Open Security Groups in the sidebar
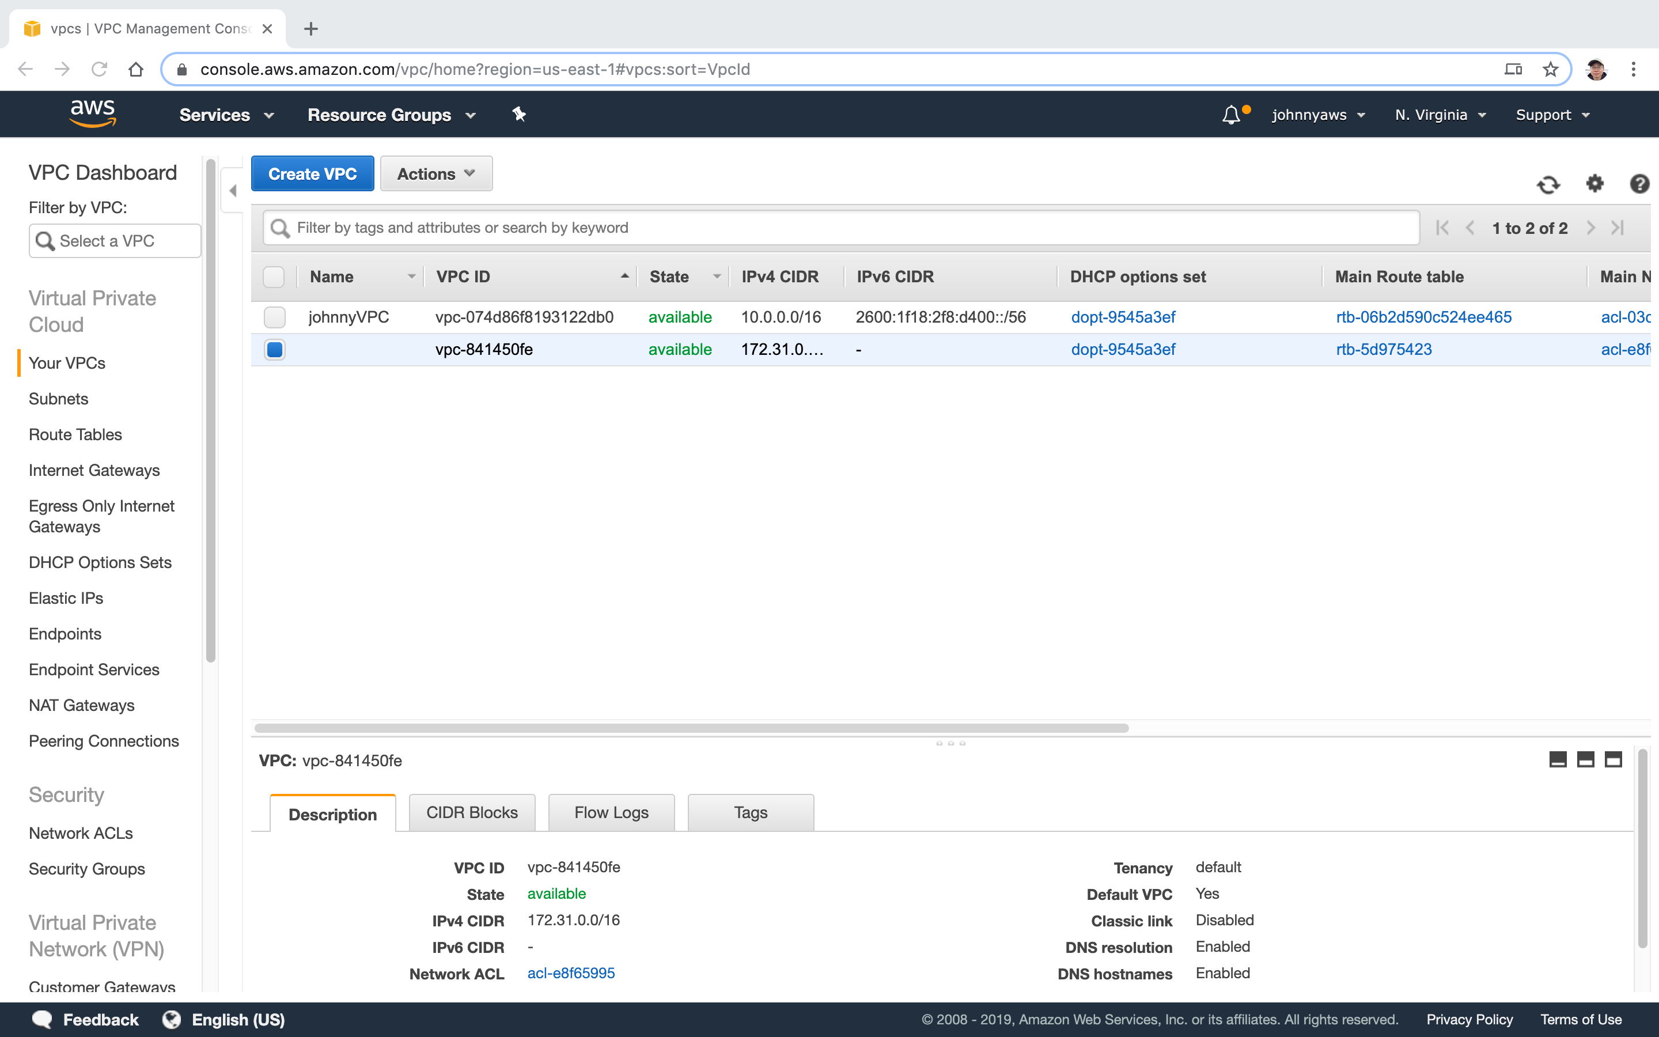The width and height of the screenshot is (1659, 1037). (87, 869)
